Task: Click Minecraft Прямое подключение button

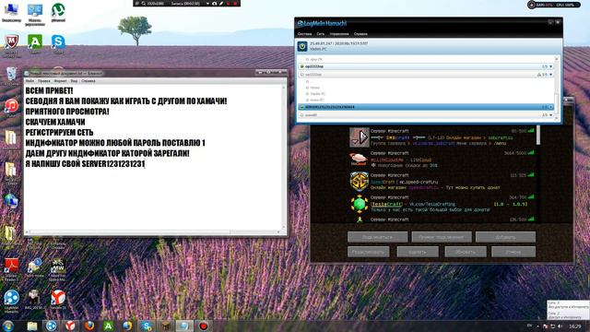Action: [442, 237]
